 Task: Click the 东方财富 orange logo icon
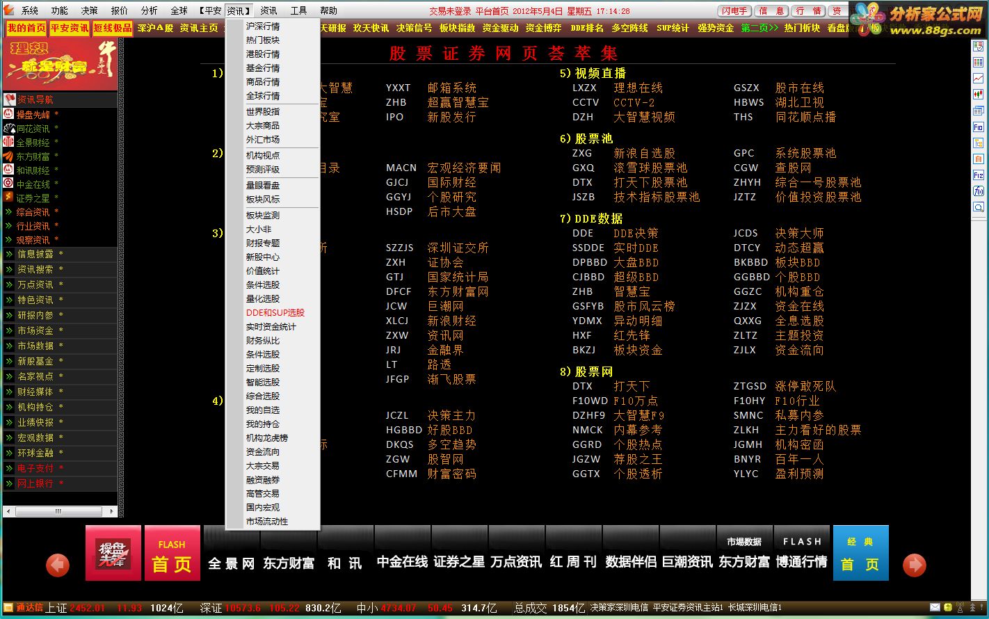(8, 156)
